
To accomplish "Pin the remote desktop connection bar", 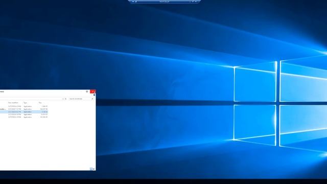I will [x=133, y=2].
